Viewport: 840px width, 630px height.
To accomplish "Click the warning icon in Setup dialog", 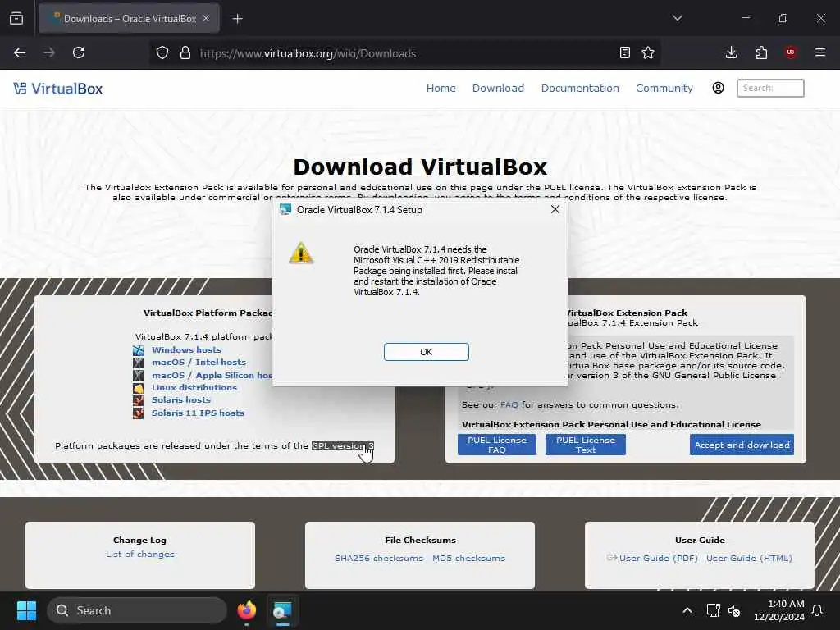I will coord(301,253).
